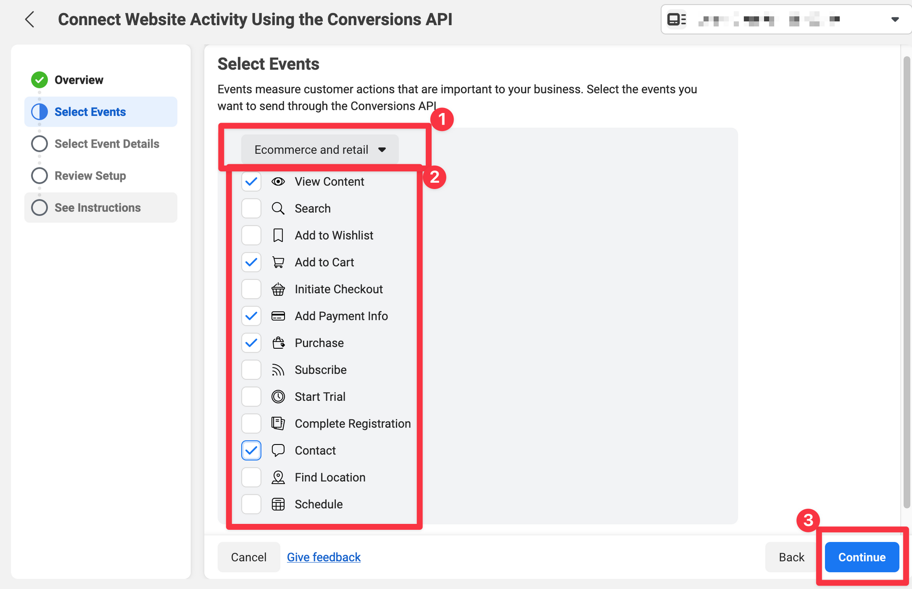This screenshot has width=912, height=589.
Task: Tick the Start Trial checkbox
Action: click(x=251, y=397)
